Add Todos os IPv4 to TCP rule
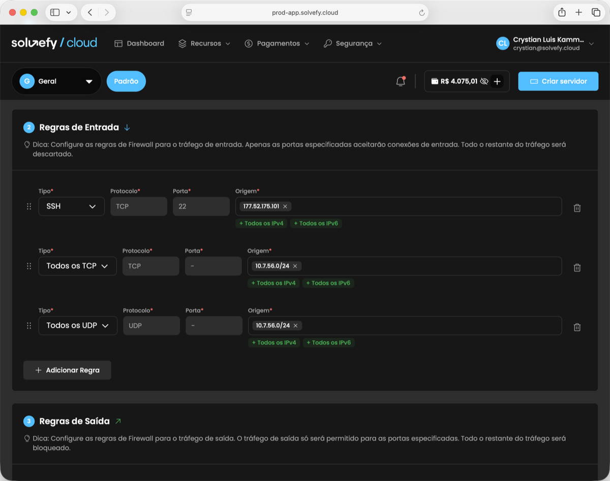The image size is (610, 481). (x=273, y=283)
